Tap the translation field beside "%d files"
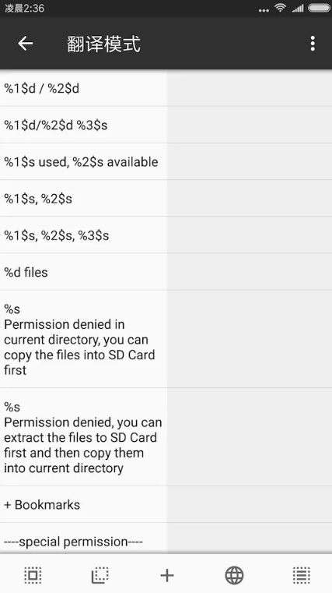 click(x=250, y=272)
